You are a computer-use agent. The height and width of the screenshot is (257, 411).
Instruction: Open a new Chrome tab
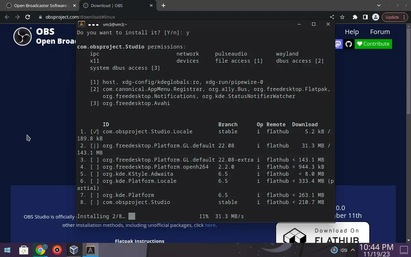[x=163, y=5]
